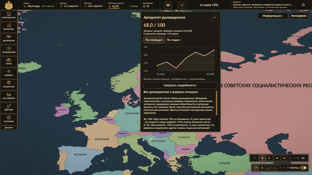Viewport: 312px width, 175px height.
Task: Click the 68.0 / 100 value
Action: click(x=154, y=25)
